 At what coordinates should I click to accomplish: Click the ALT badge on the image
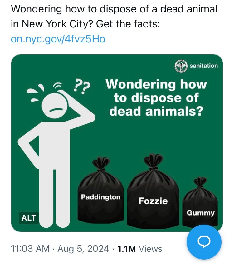[x=29, y=218]
